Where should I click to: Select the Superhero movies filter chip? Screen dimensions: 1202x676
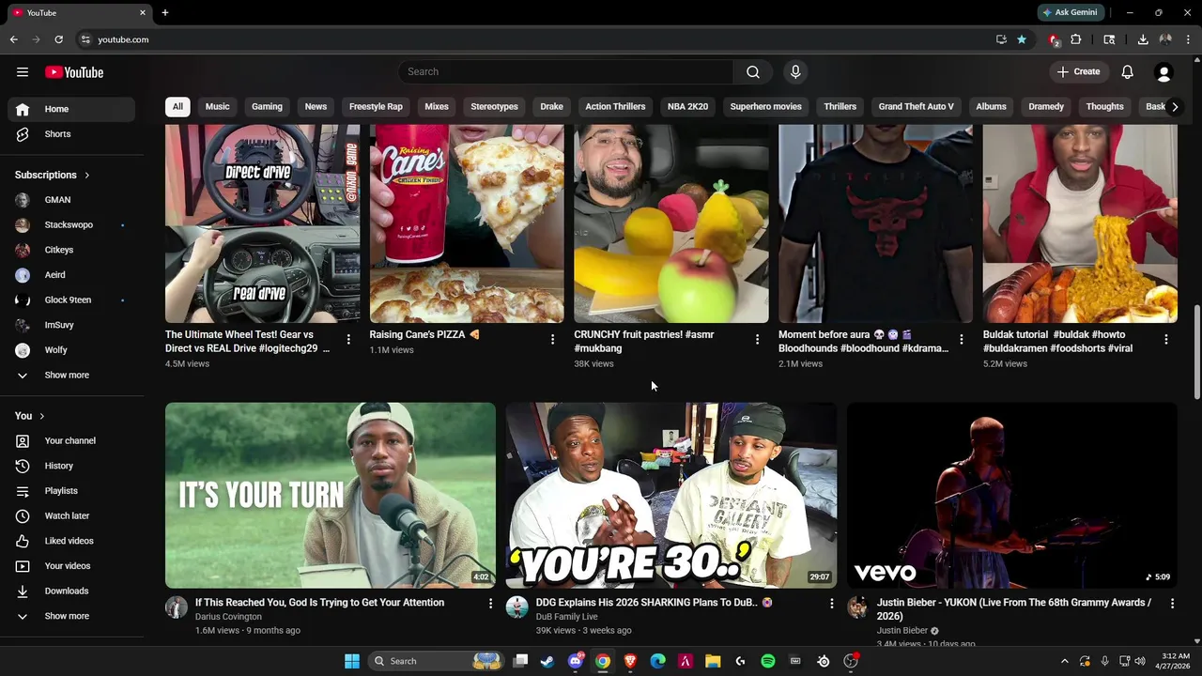pos(766,107)
